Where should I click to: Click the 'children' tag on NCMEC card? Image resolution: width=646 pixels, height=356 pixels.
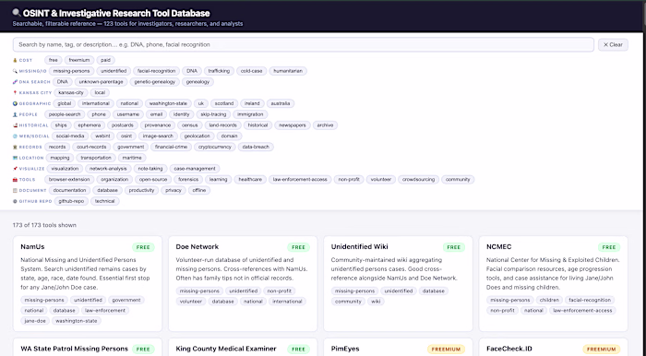[x=549, y=300]
